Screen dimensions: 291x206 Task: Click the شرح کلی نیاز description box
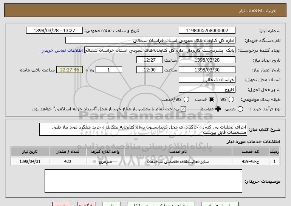click(x=143, y=129)
